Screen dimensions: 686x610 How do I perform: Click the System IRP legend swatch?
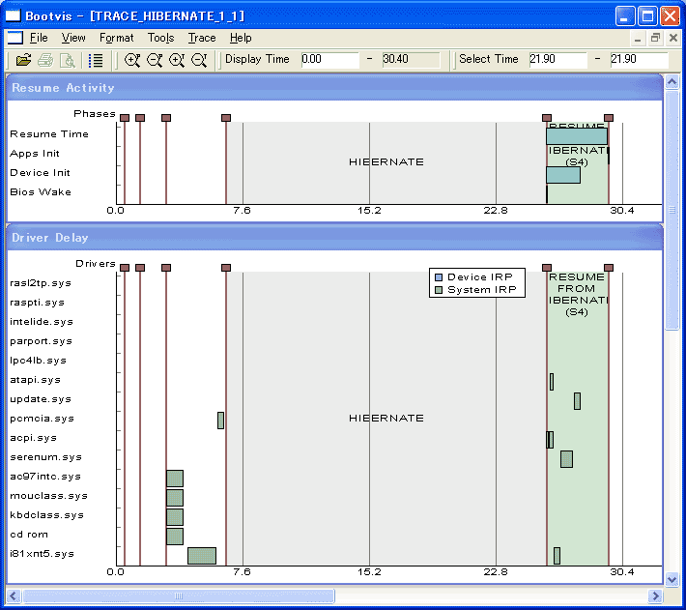439,290
